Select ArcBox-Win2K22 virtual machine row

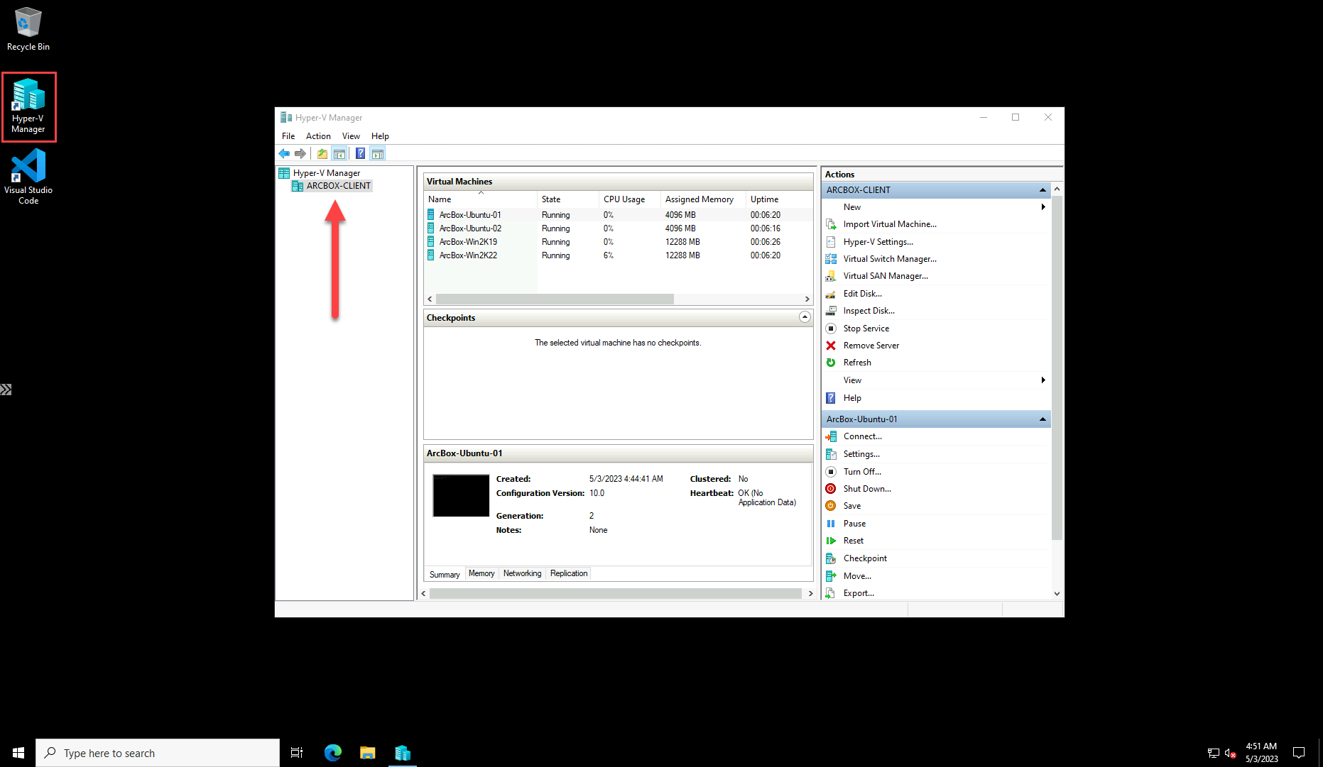tap(618, 255)
